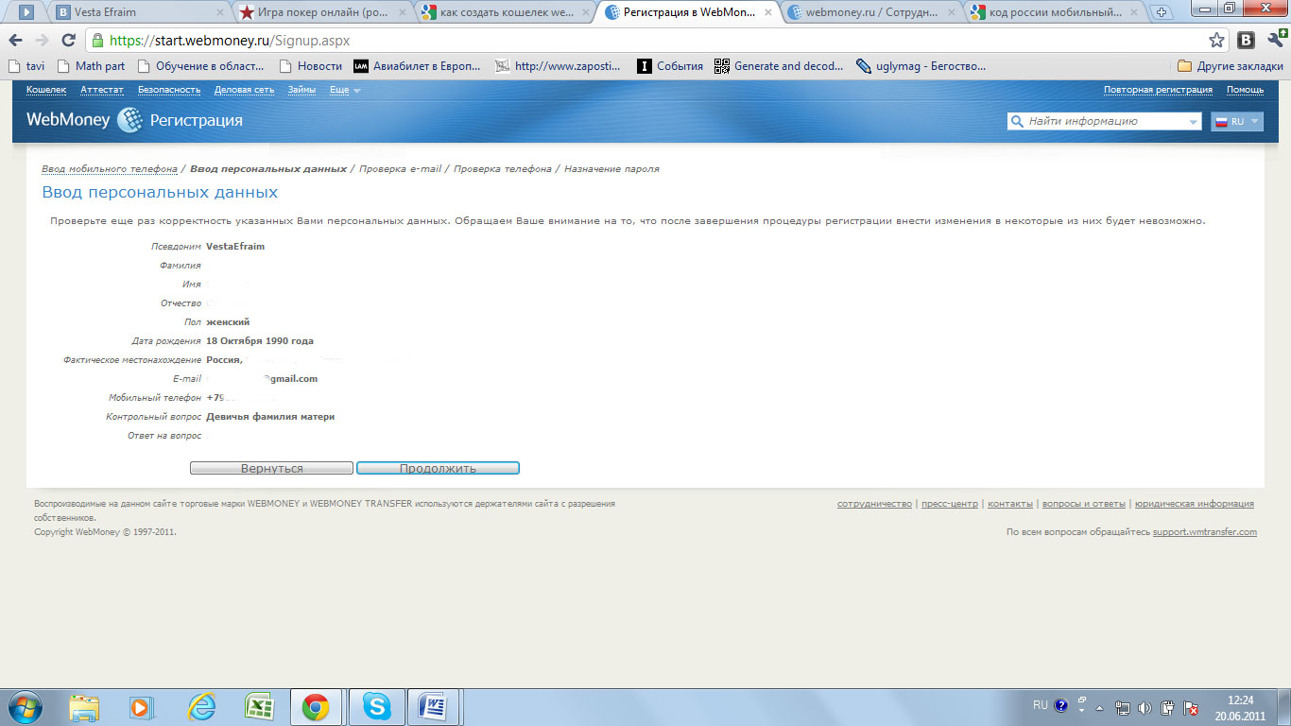
Task: Open the сотрудничество footer link
Action: point(874,504)
